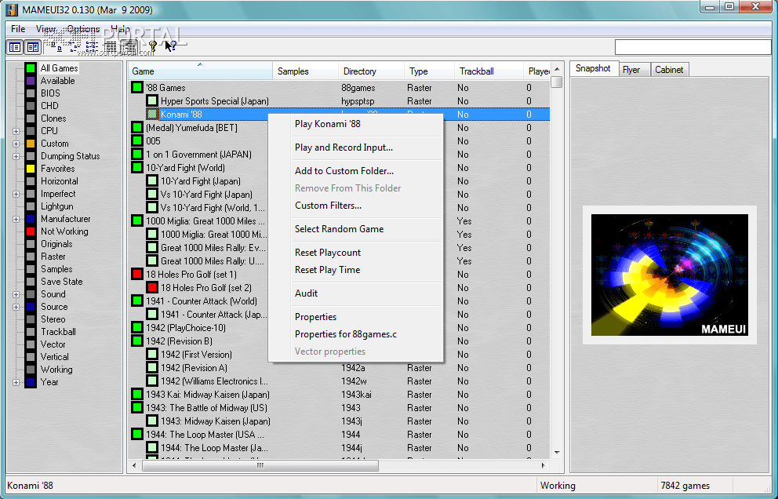Select the Grouped view toolbar icon
The width and height of the screenshot is (778, 499).
[x=130, y=47]
